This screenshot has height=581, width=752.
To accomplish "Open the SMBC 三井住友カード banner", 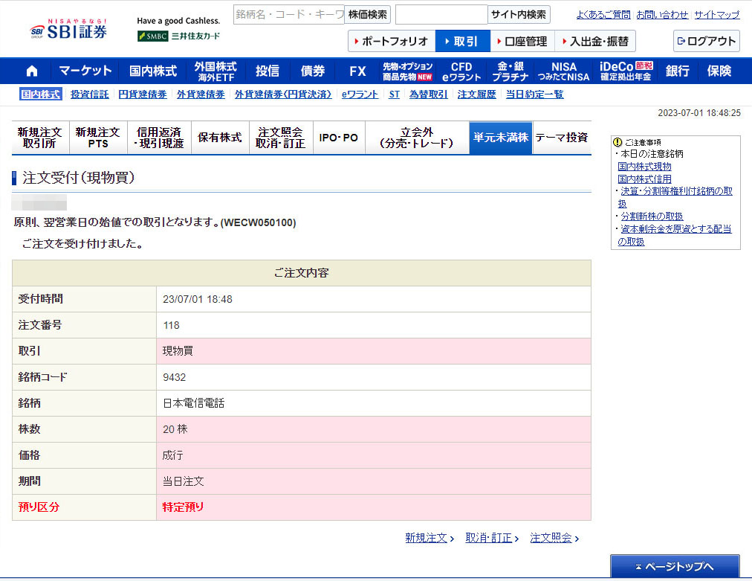I will coord(178,36).
